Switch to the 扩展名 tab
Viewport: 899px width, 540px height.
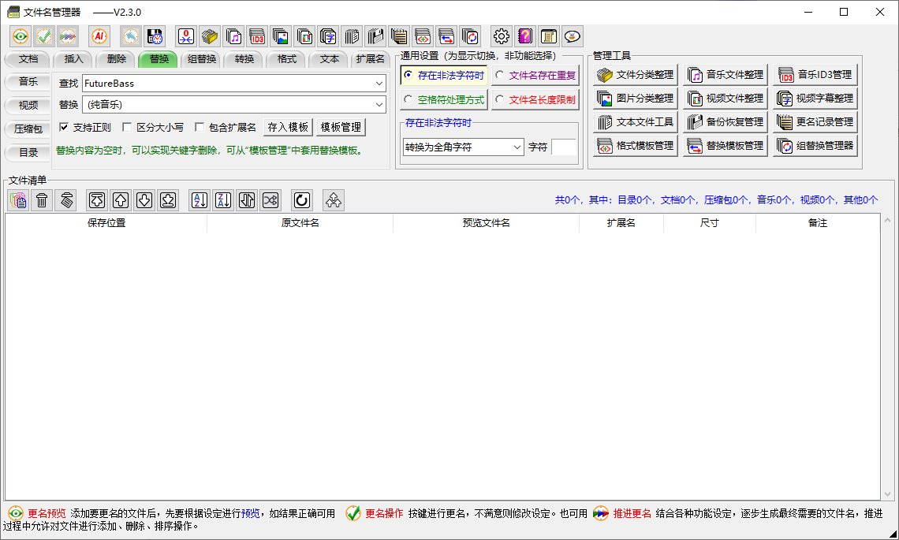[x=370, y=59]
